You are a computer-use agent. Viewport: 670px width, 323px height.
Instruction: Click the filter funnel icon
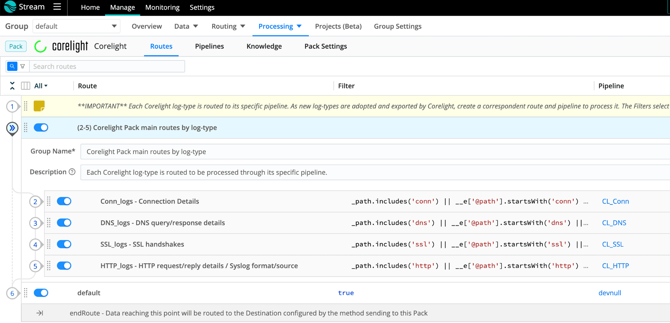point(23,66)
